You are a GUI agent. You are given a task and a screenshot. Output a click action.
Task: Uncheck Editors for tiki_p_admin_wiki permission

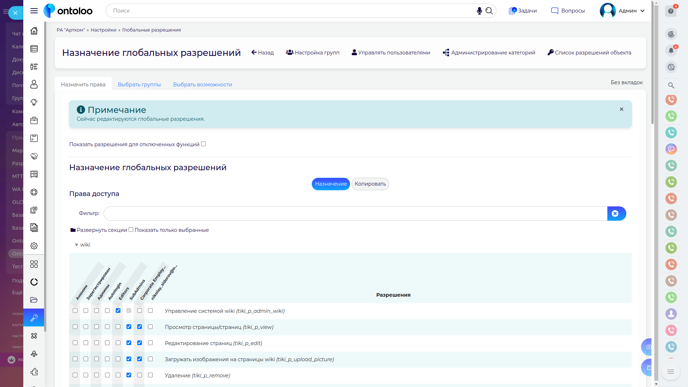(118, 311)
